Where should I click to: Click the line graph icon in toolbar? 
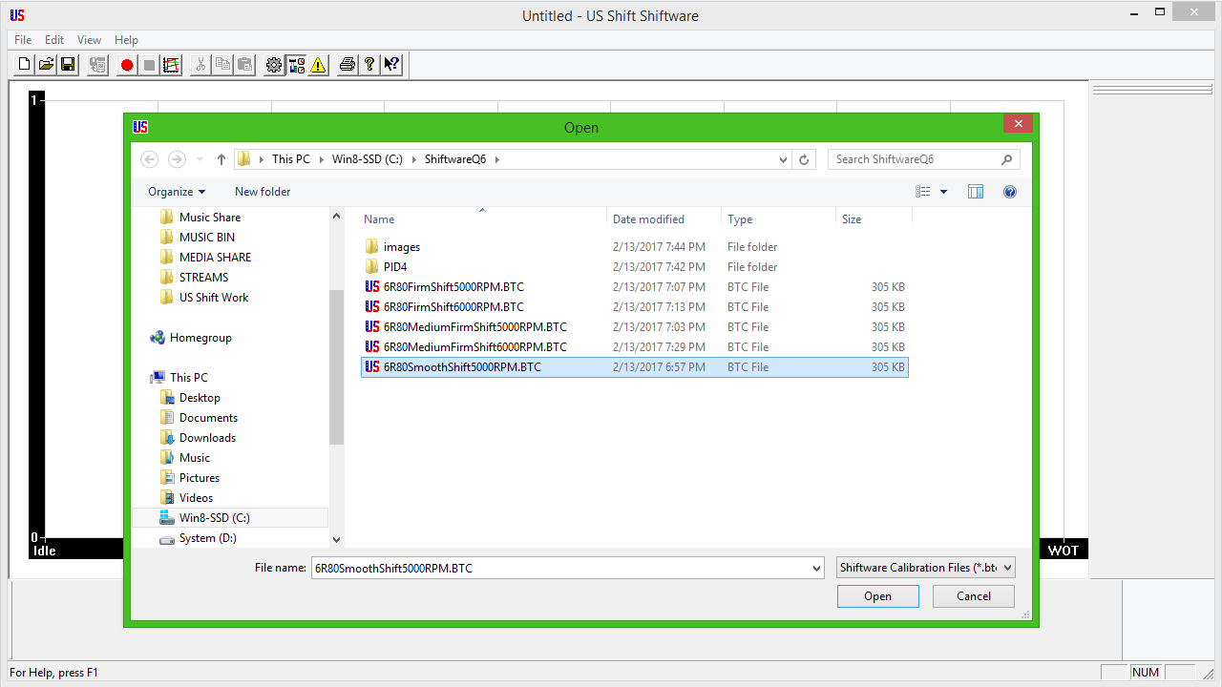point(171,65)
